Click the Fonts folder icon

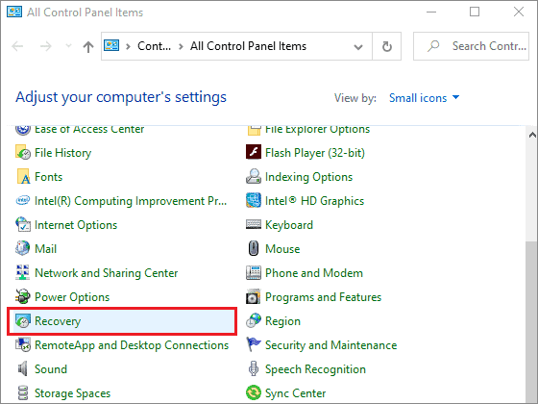pos(23,177)
